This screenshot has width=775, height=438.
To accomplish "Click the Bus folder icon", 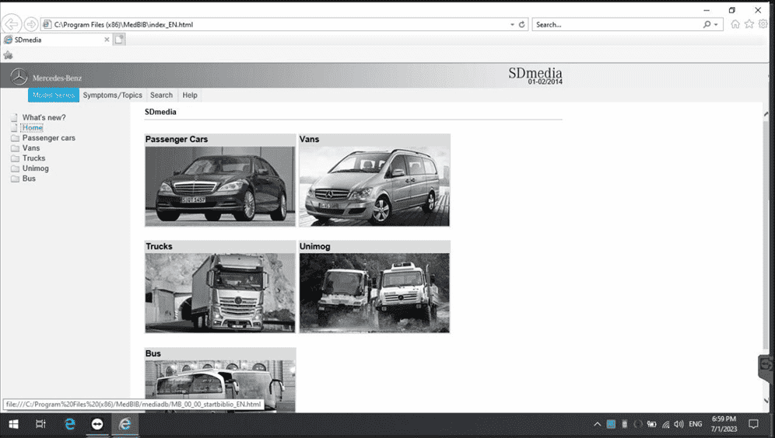I will click(15, 179).
